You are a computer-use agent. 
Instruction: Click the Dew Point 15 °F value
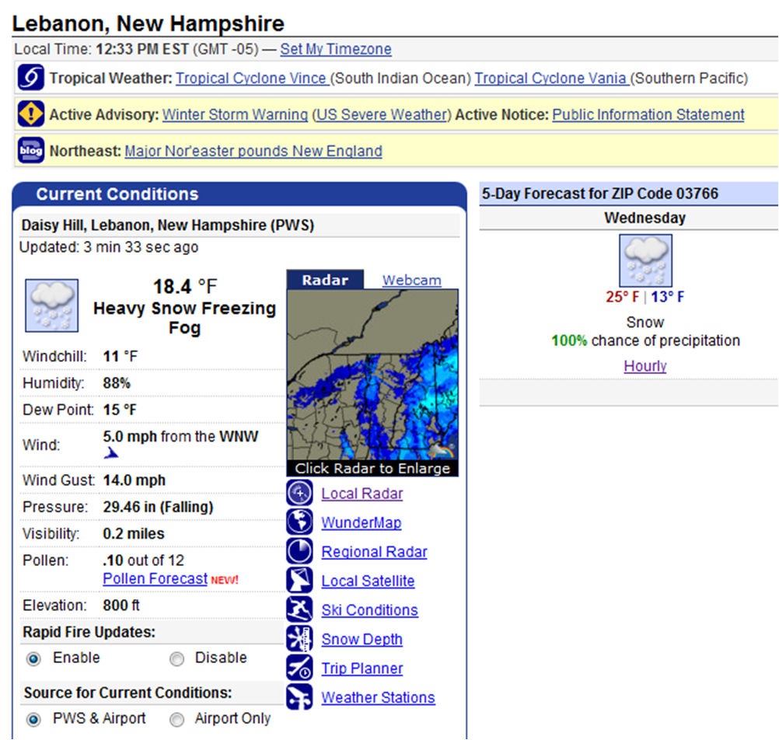[120, 410]
